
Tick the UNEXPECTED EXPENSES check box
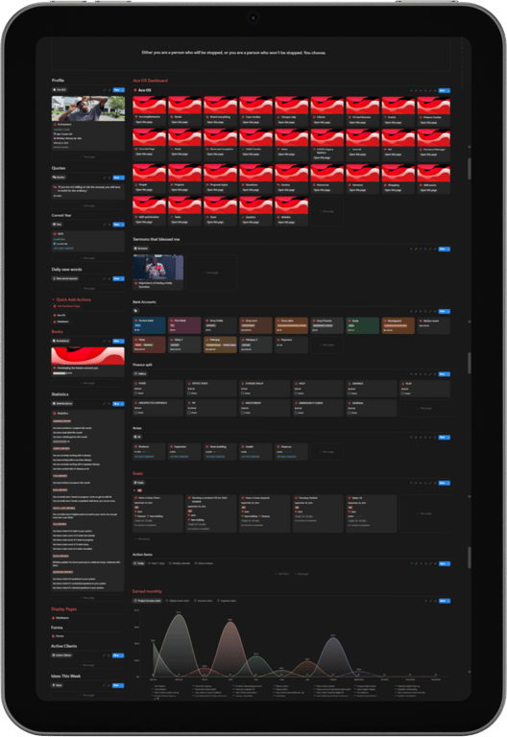(136, 413)
